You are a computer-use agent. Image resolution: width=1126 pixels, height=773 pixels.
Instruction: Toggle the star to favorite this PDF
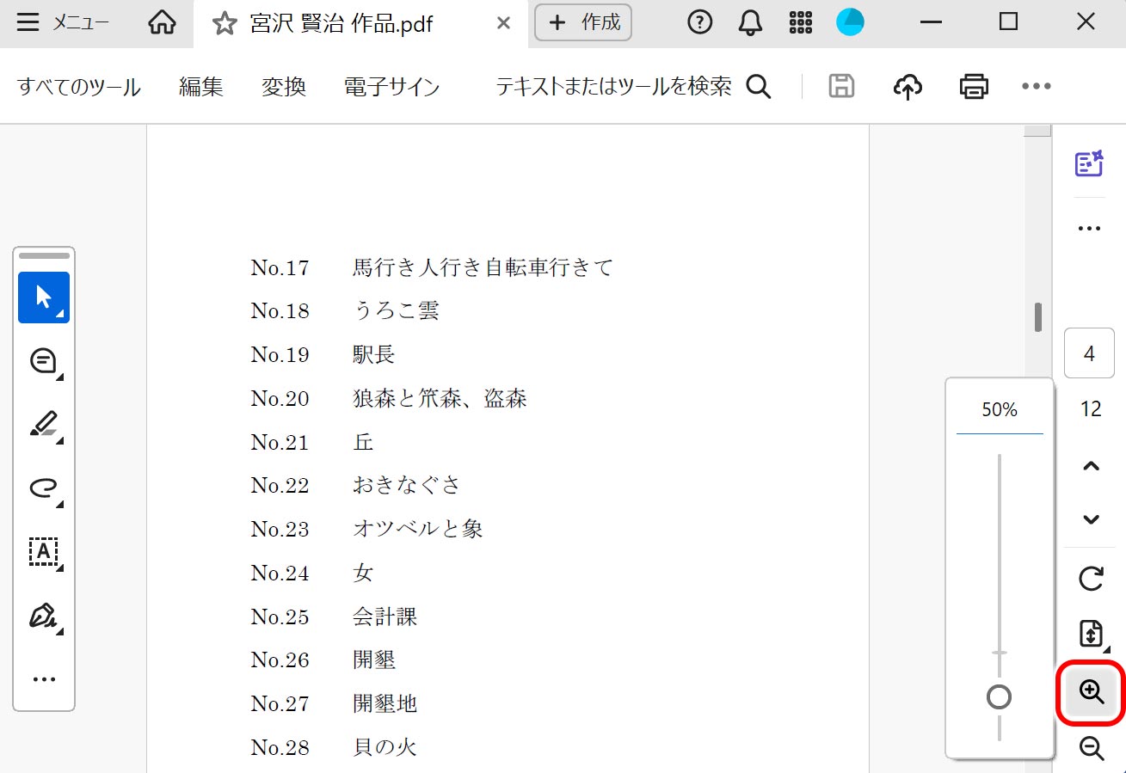[223, 23]
